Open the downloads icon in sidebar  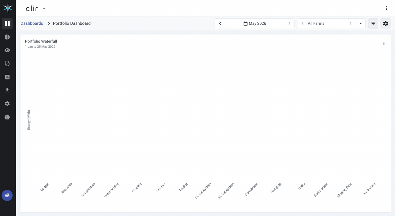coord(7,90)
